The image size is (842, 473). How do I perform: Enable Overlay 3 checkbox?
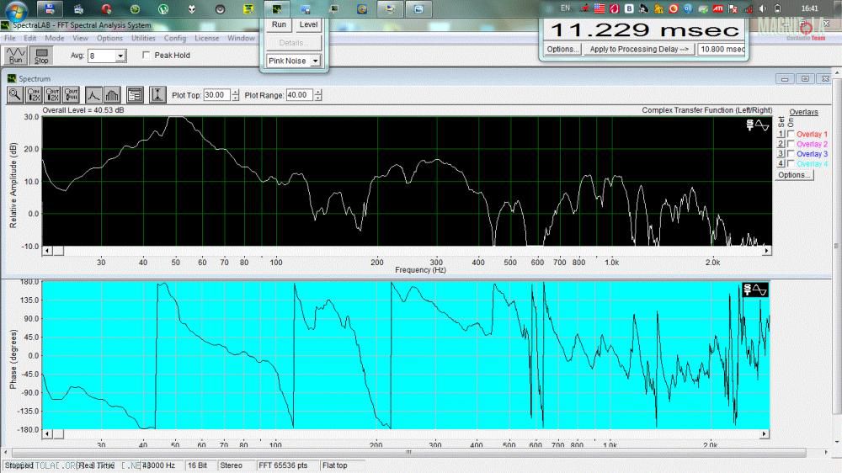[x=791, y=153]
